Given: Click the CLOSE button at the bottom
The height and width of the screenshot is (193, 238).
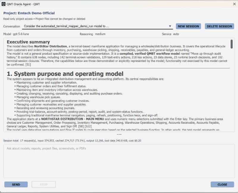Looking at the screenshot, I should [222, 184].
